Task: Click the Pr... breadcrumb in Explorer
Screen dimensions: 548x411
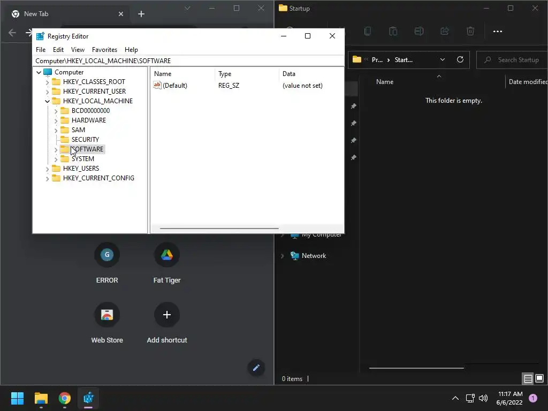Action: (377, 60)
